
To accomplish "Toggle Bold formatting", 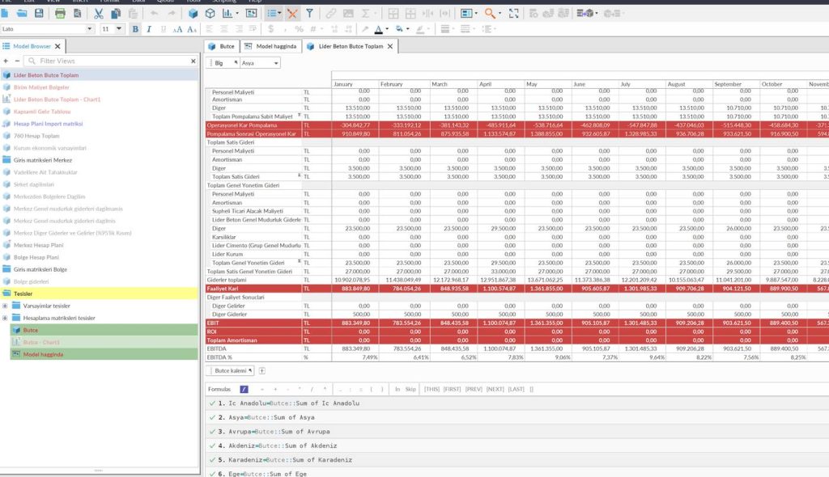I will coord(135,29).
